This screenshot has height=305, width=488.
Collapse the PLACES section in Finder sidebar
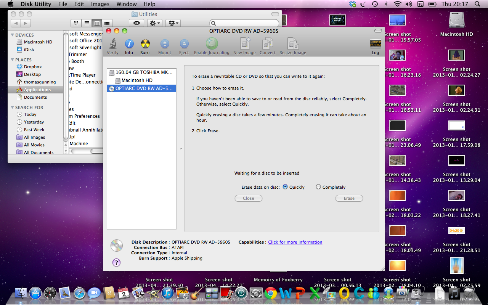pyautogui.click(x=12, y=60)
